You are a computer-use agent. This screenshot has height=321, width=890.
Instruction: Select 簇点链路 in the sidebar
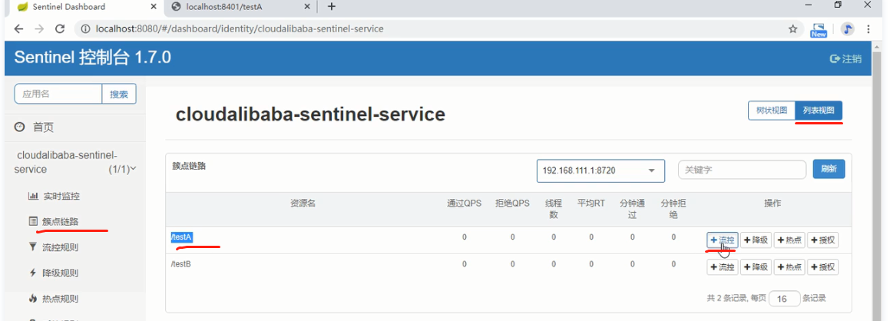click(x=60, y=222)
